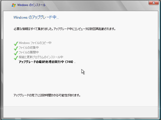Click the green checkmark beside Windows ファイルのコピー中
The width and height of the screenshot is (161, 120).
pos(16,43)
